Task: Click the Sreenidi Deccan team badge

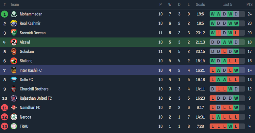Action: [x=14, y=33]
